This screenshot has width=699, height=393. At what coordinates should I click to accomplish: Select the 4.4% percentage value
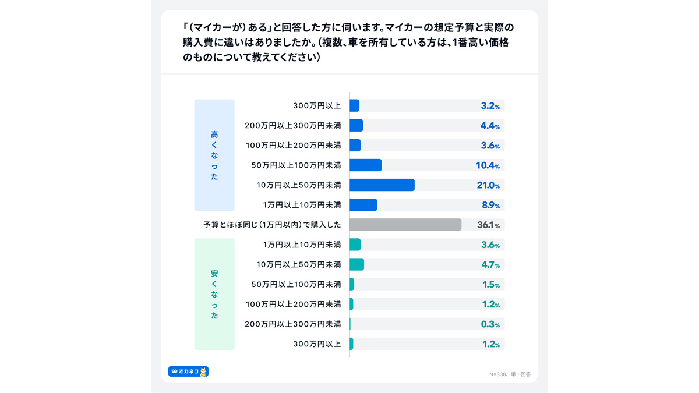490,126
